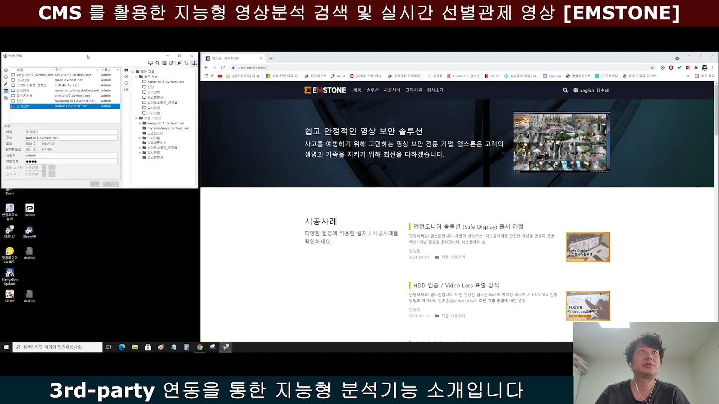Click the 되돌리기 revert button
The height and width of the screenshot is (404, 719).
(x=110, y=184)
